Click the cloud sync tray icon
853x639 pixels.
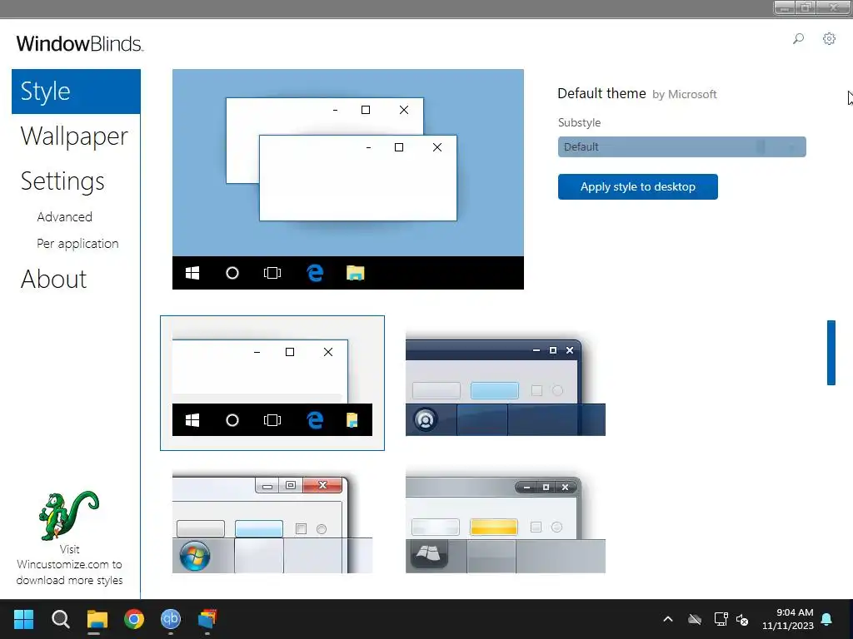pos(695,619)
